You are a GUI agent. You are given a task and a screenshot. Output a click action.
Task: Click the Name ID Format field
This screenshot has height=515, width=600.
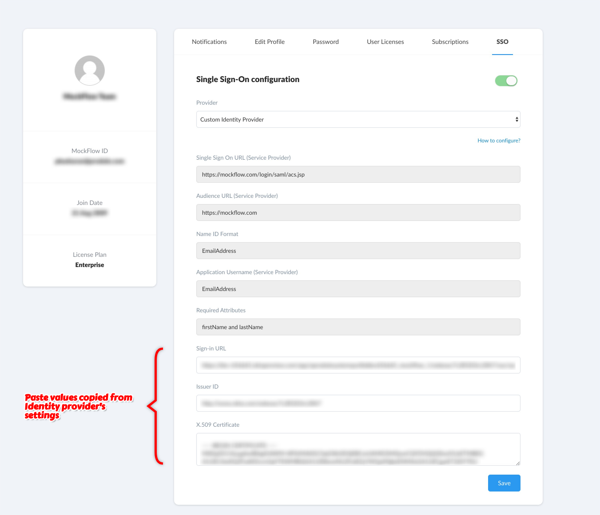pos(358,251)
